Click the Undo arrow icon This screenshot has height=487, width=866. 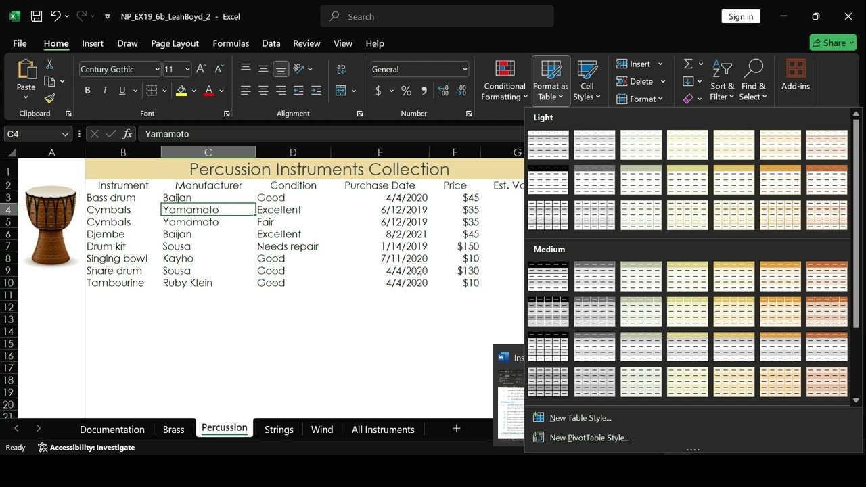[55, 16]
